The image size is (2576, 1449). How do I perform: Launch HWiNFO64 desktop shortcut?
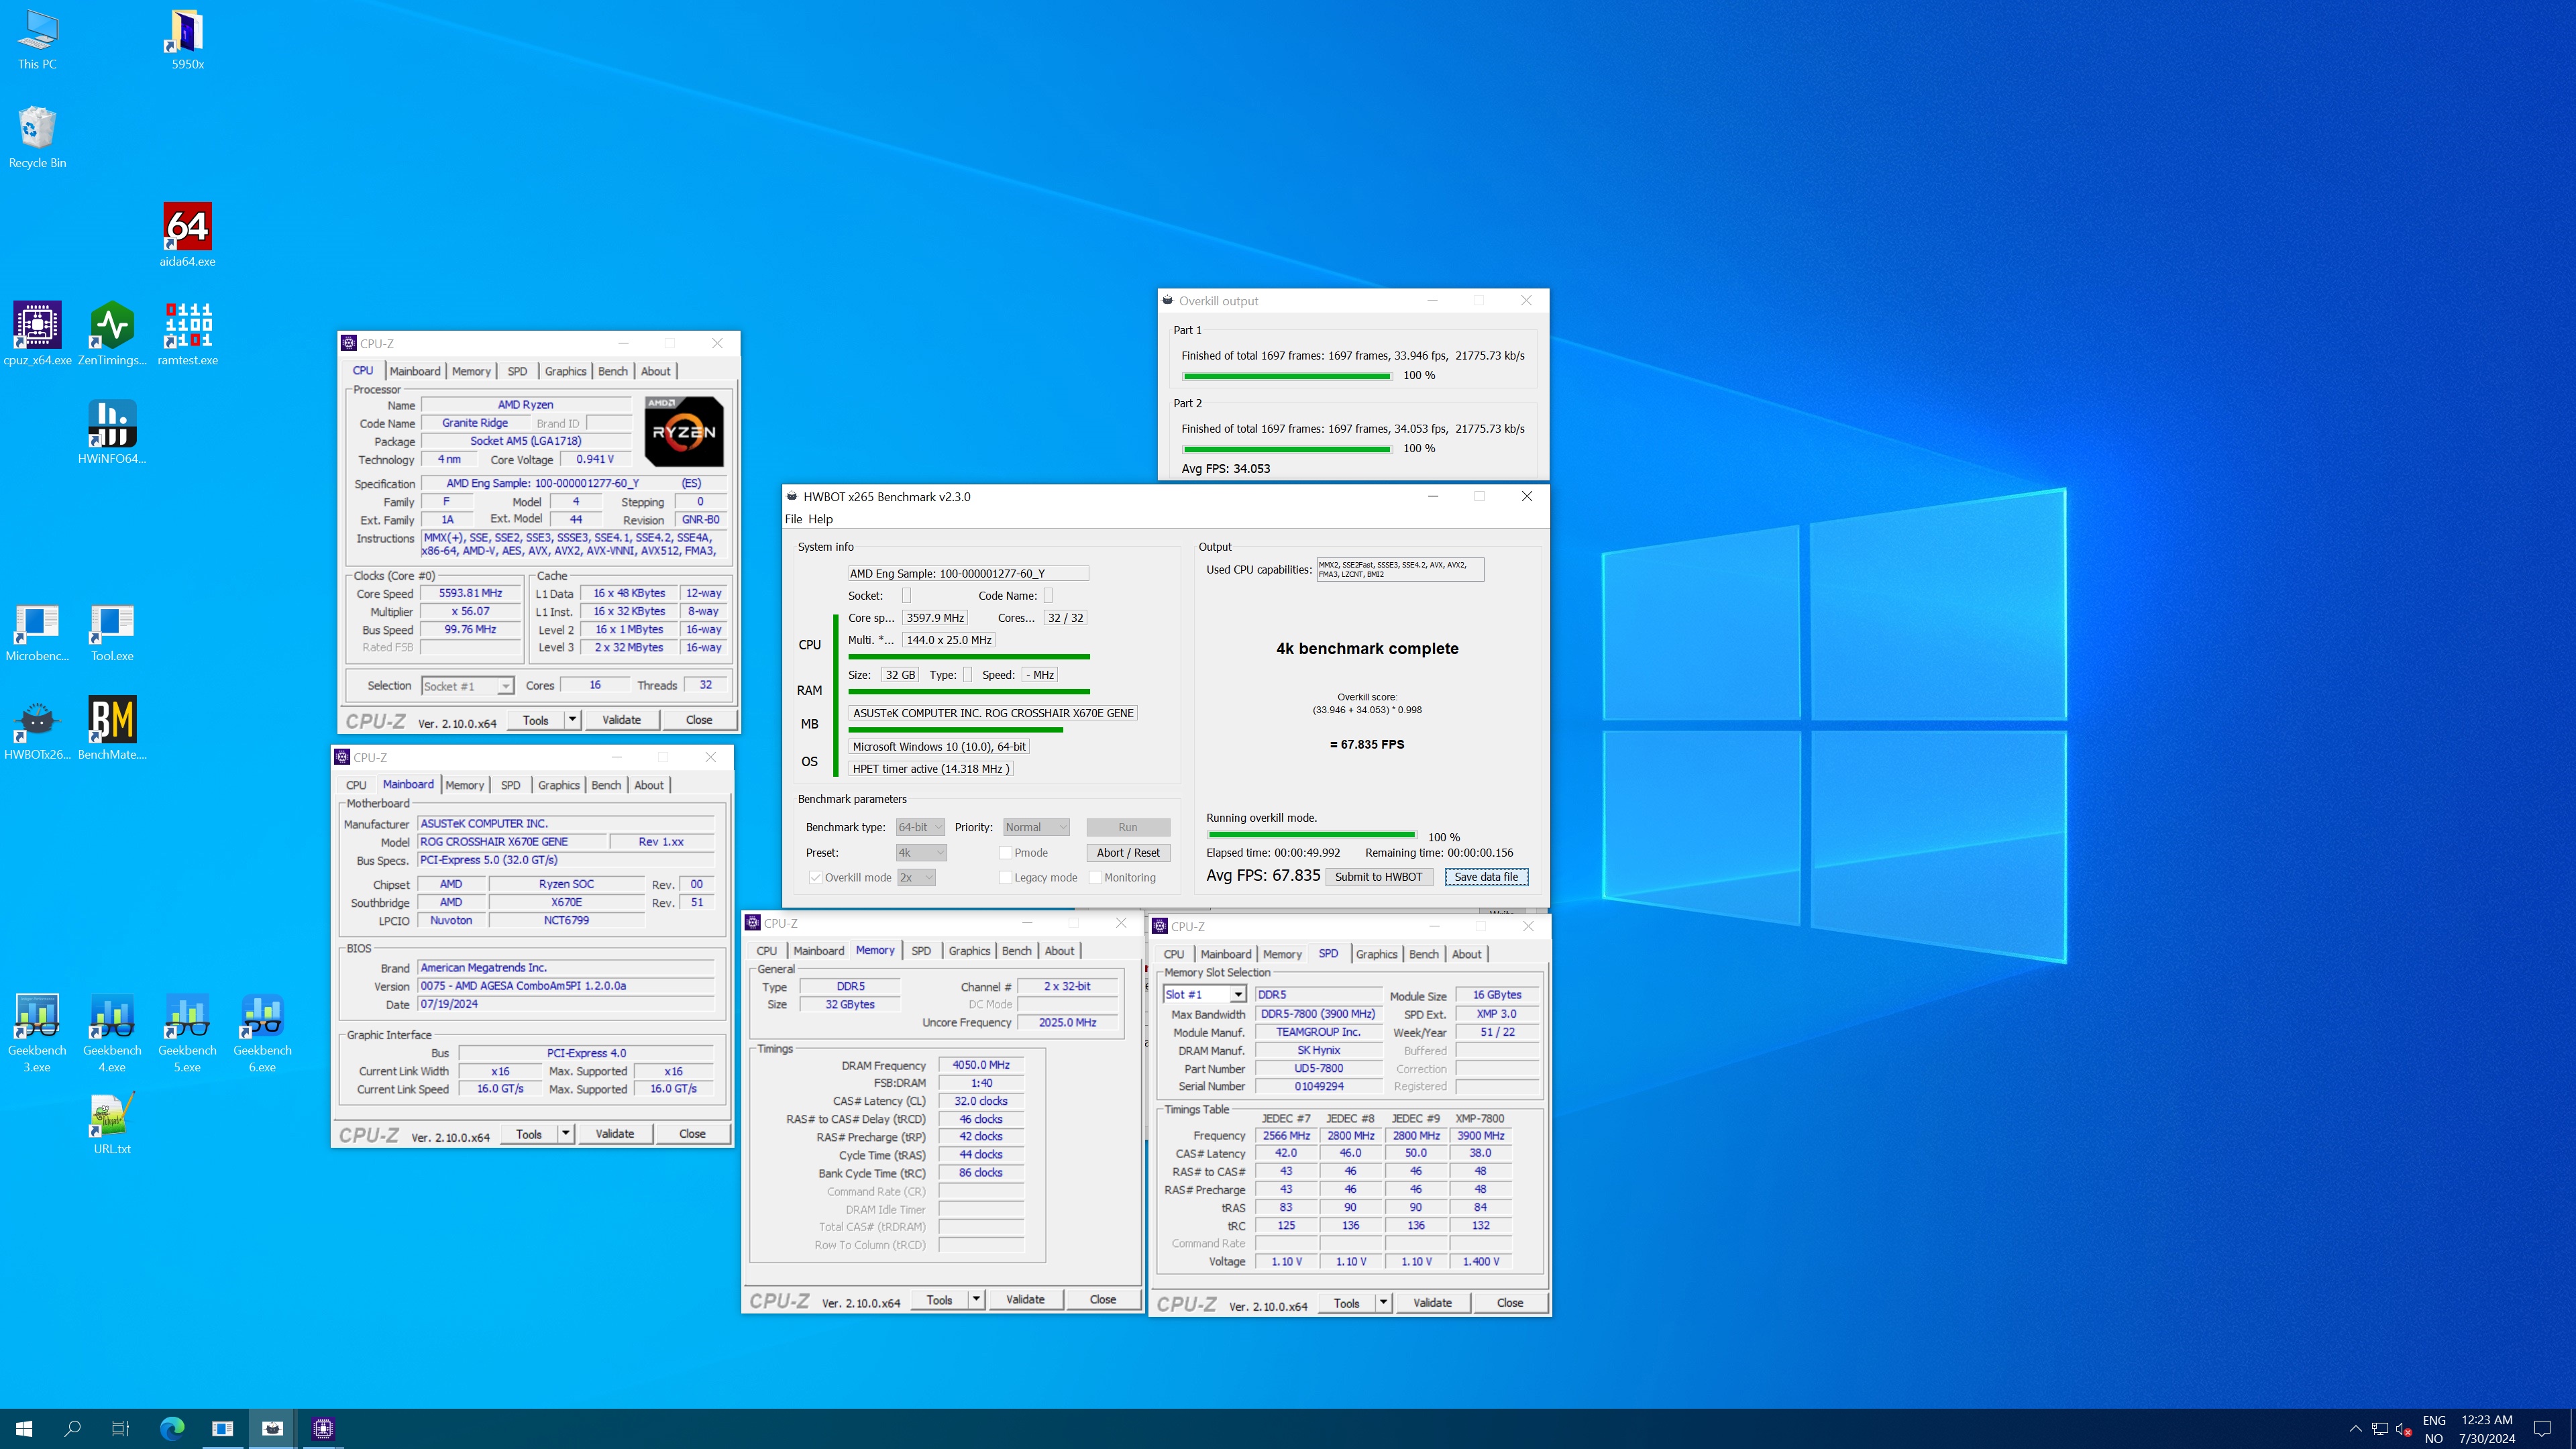[112, 433]
